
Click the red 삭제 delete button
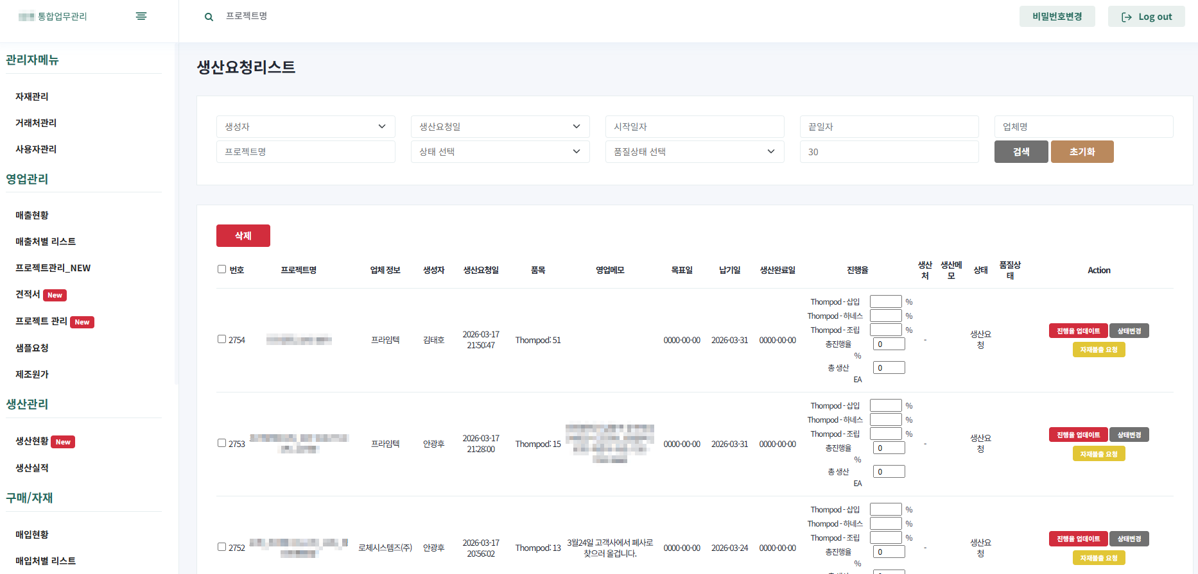tap(243, 236)
